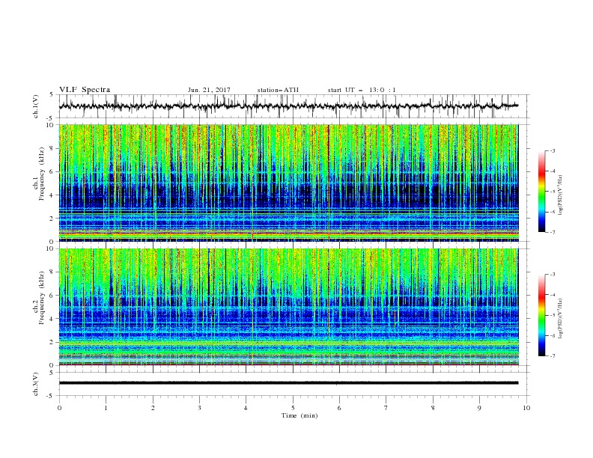Click the "5" volt tick of ch.1 waveform
The width and height of the screenshot is (593, 458).
click(x=52, y=94)
